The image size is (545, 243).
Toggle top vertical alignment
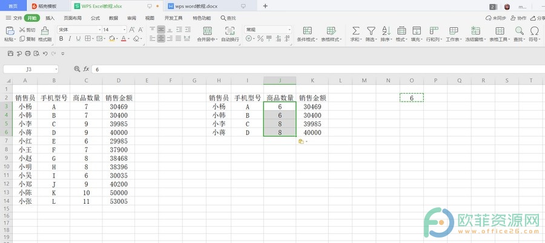click(152, 30)
